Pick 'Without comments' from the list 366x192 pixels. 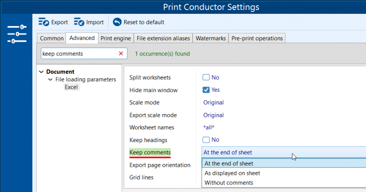pyautogui.click(x=229, y=182)
